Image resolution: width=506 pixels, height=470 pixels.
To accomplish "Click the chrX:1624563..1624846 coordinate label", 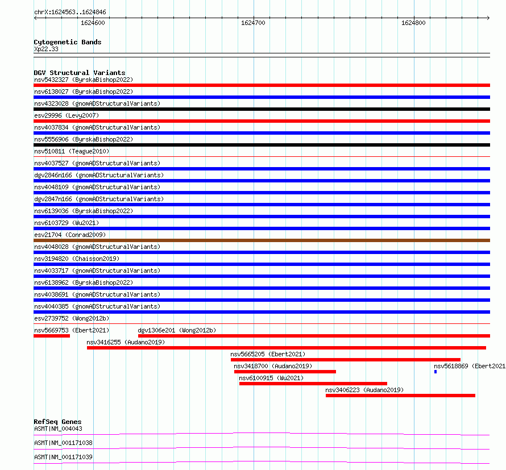I will coord(70,12).
